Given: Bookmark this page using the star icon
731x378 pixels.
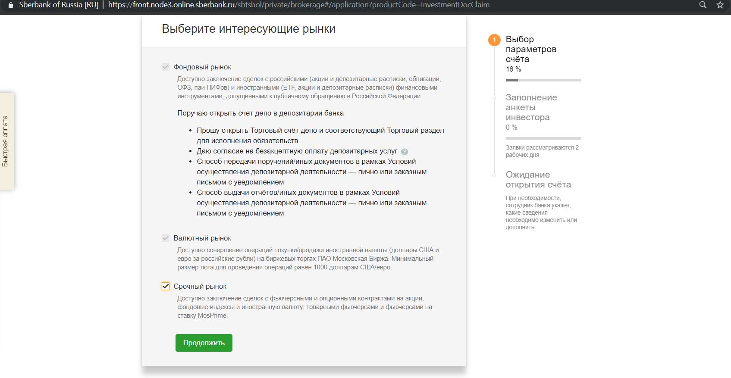Looking at the screenshot, I should (x=720, y=5).
